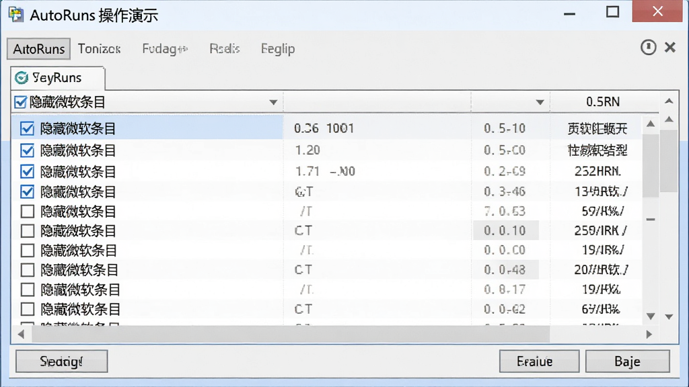Select the cell reading 0.5-10

pos(505,128)
